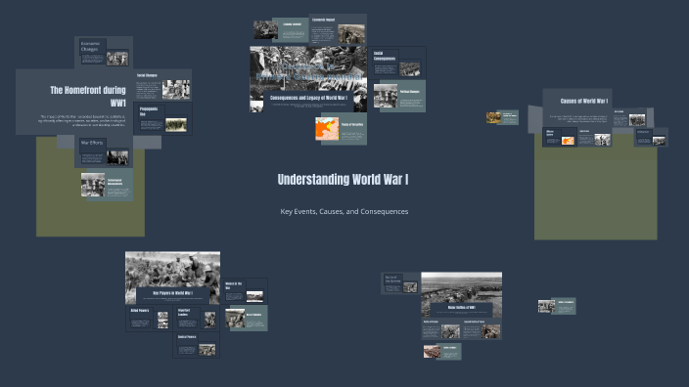Image resolution: width=689 pixels, height=387 pixels.
Task: Click subtitle 'Key Events, Causes, and Consequences'
Action: (x=344, y=211)
